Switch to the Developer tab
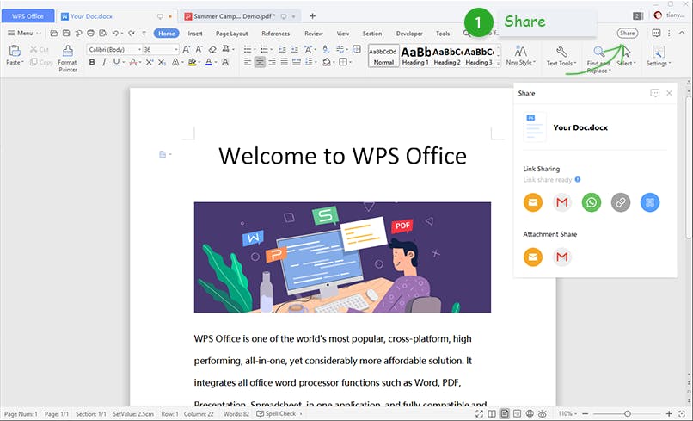Screen dimensions: 693x421 coord(409,34)
